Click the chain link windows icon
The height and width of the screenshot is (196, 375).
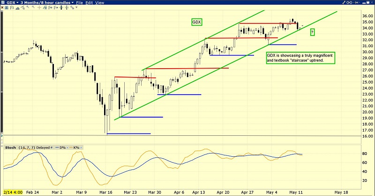(349, 3)
